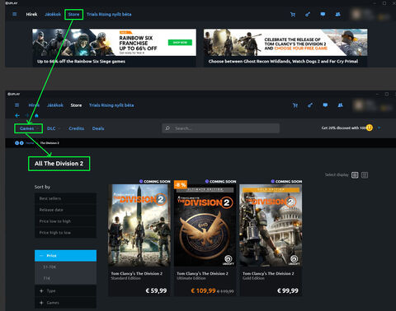Image resolution: width=396 pixels, height=311 pixels.
Task: Open the Games store dropdown
Action: click(x=28, y=128)
